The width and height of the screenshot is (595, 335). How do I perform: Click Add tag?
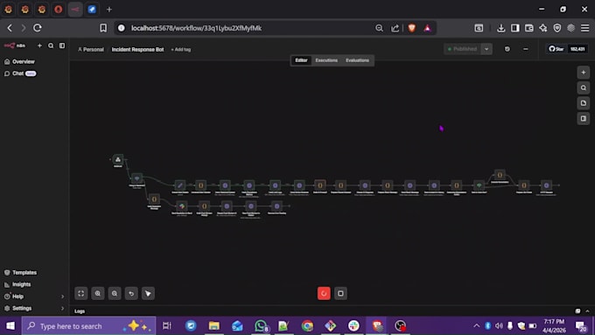click(x=180, y=49)
